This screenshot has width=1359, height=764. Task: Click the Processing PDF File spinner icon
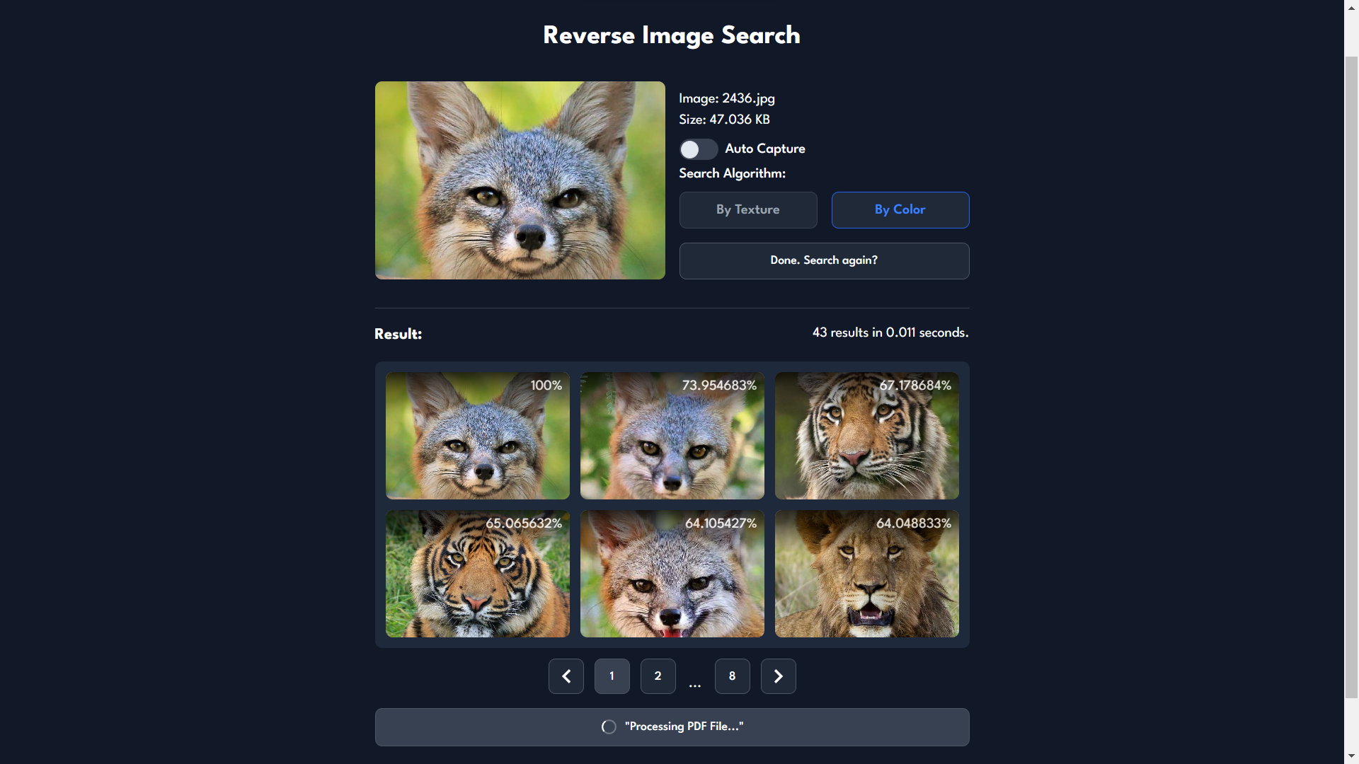609,727
